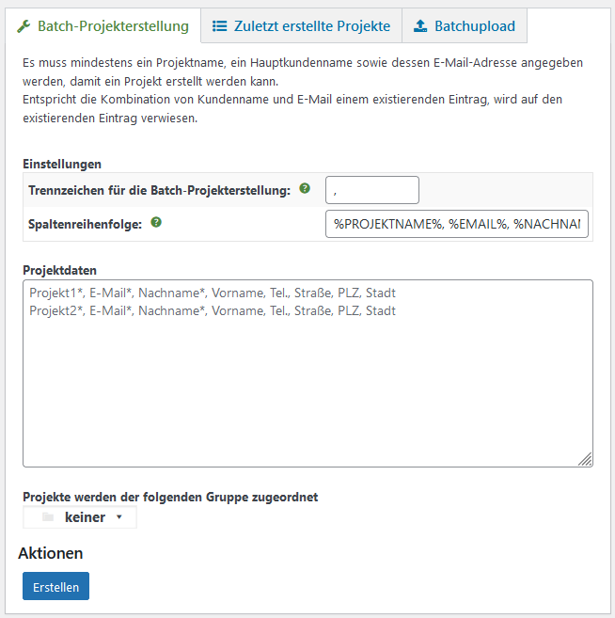Show help for the Trennzeichen setting
Viewport: 615px width, 618px height.
pyautogui.click(x=305, y=189)
